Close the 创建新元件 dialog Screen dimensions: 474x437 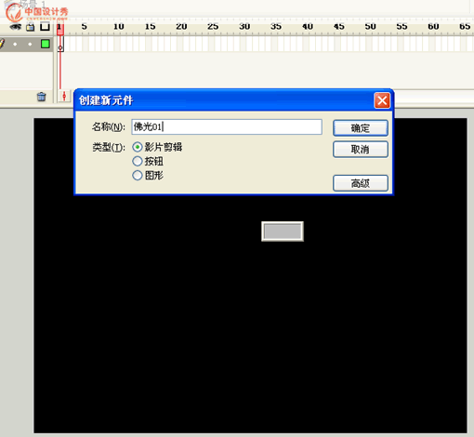(382, 100)
